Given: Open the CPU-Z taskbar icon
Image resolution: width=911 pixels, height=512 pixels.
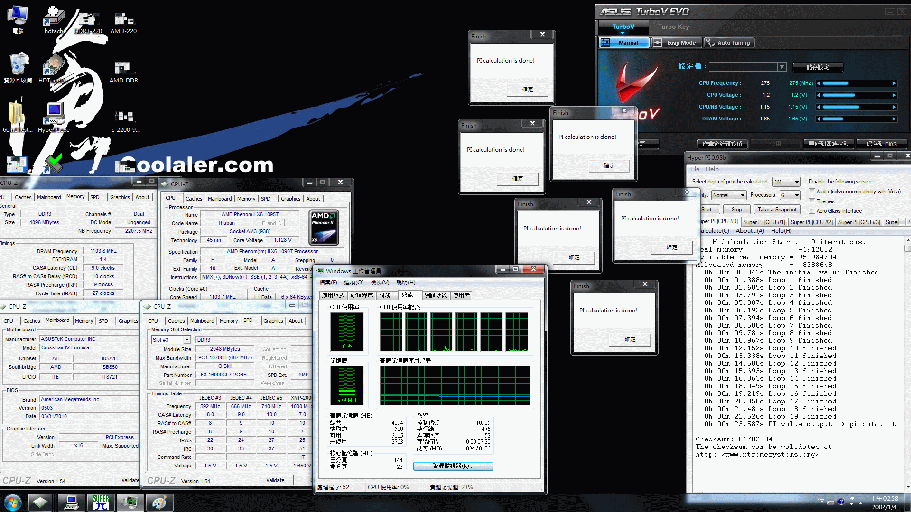Looking at the screenshot, I should [x=40, y=503].
